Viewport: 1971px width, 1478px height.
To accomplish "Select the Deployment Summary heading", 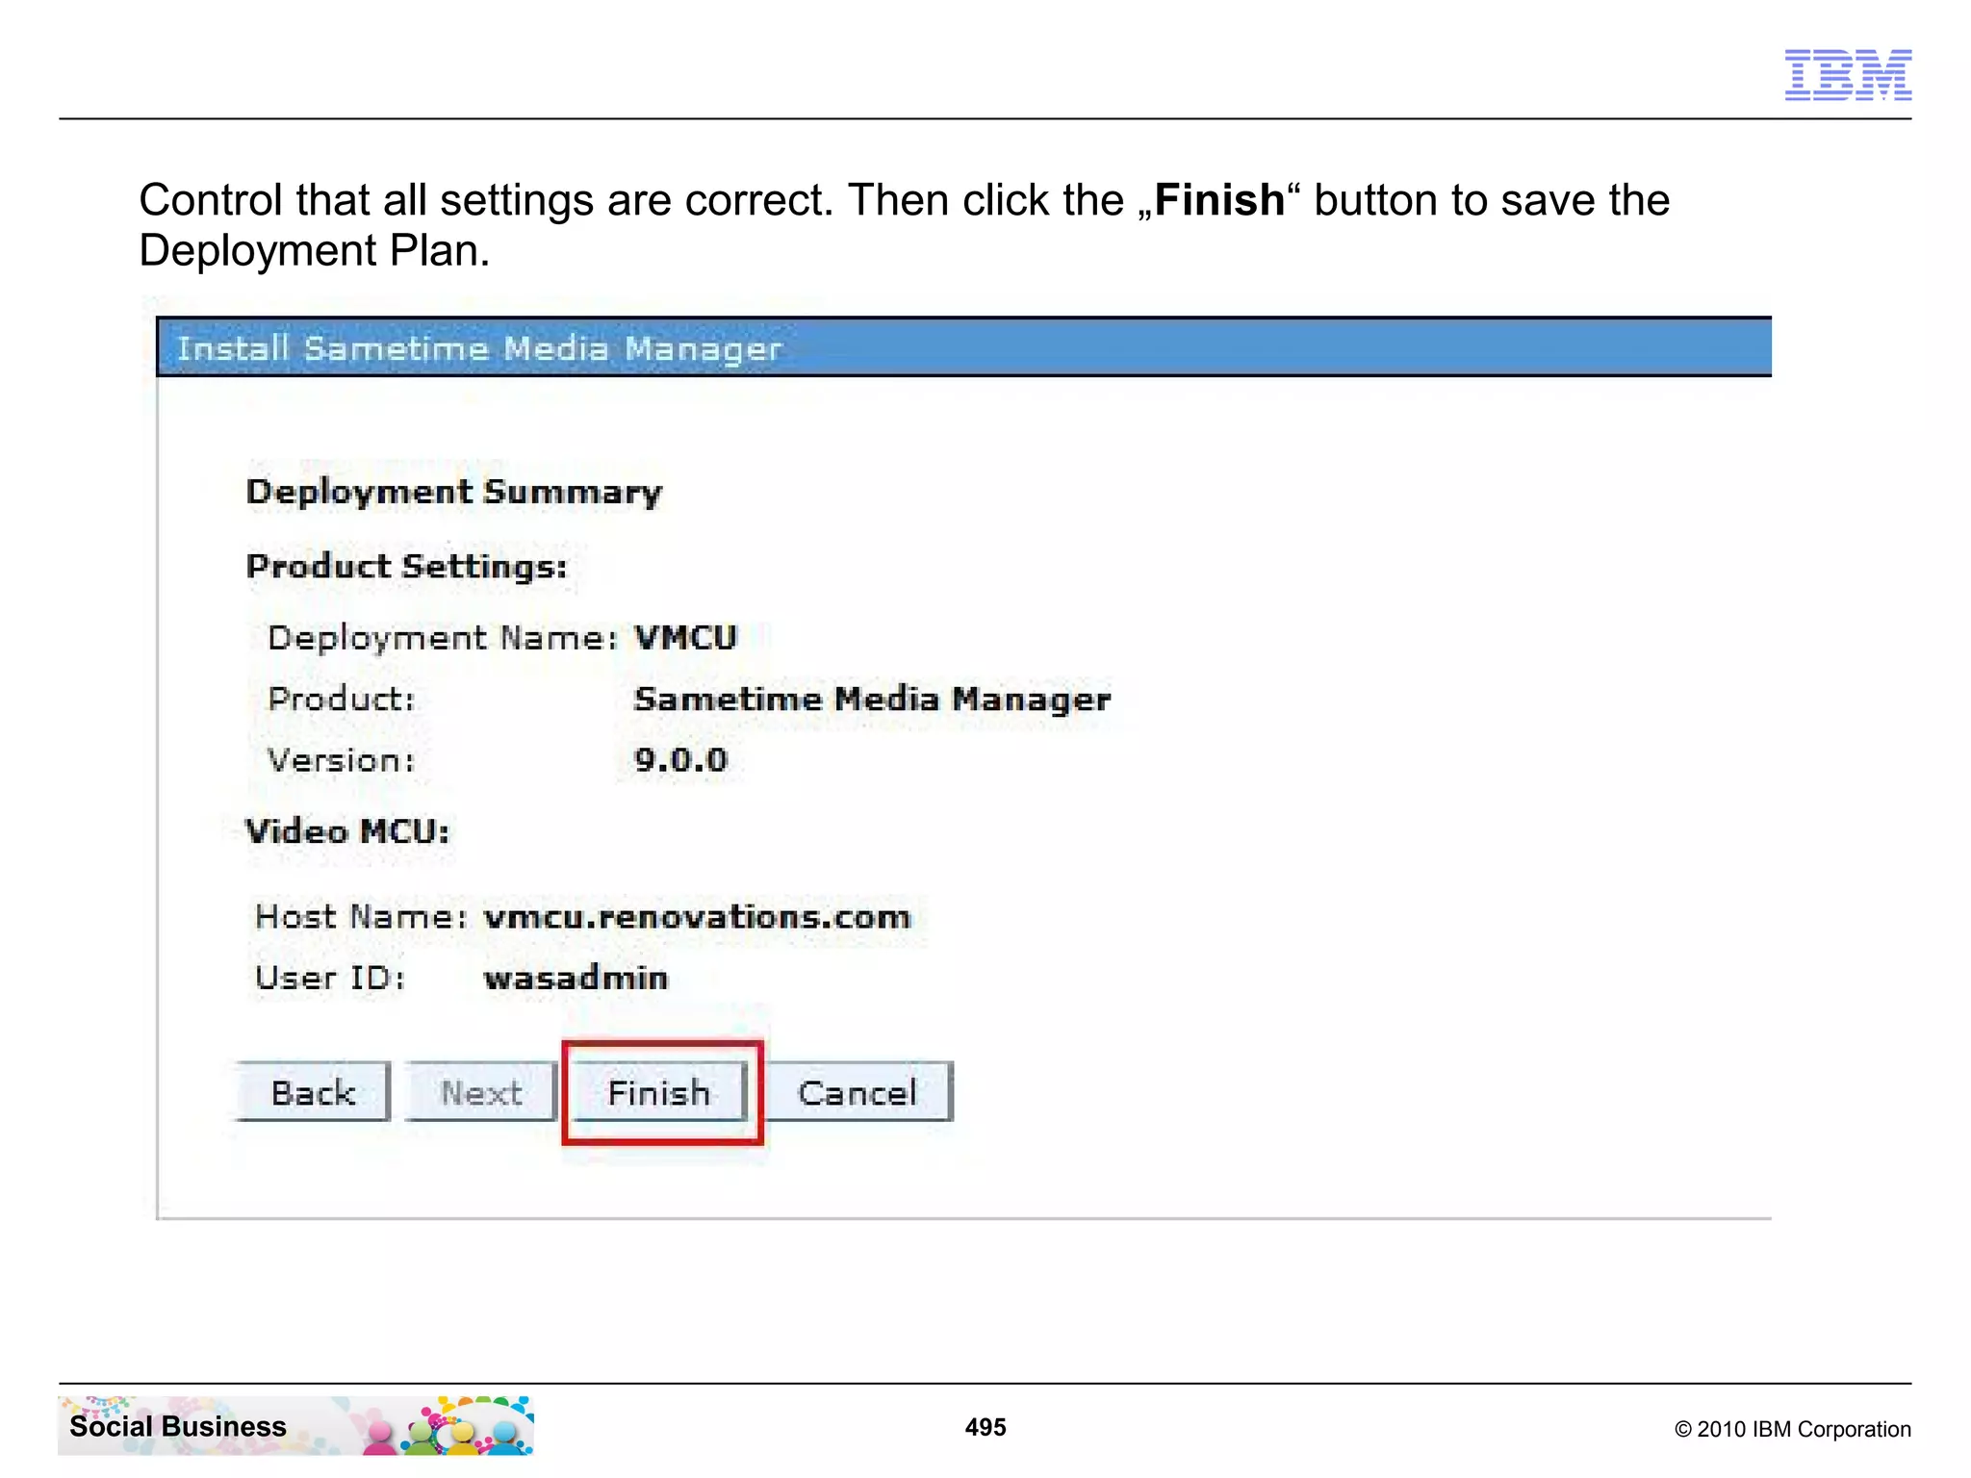I will (x=454, y=492).
